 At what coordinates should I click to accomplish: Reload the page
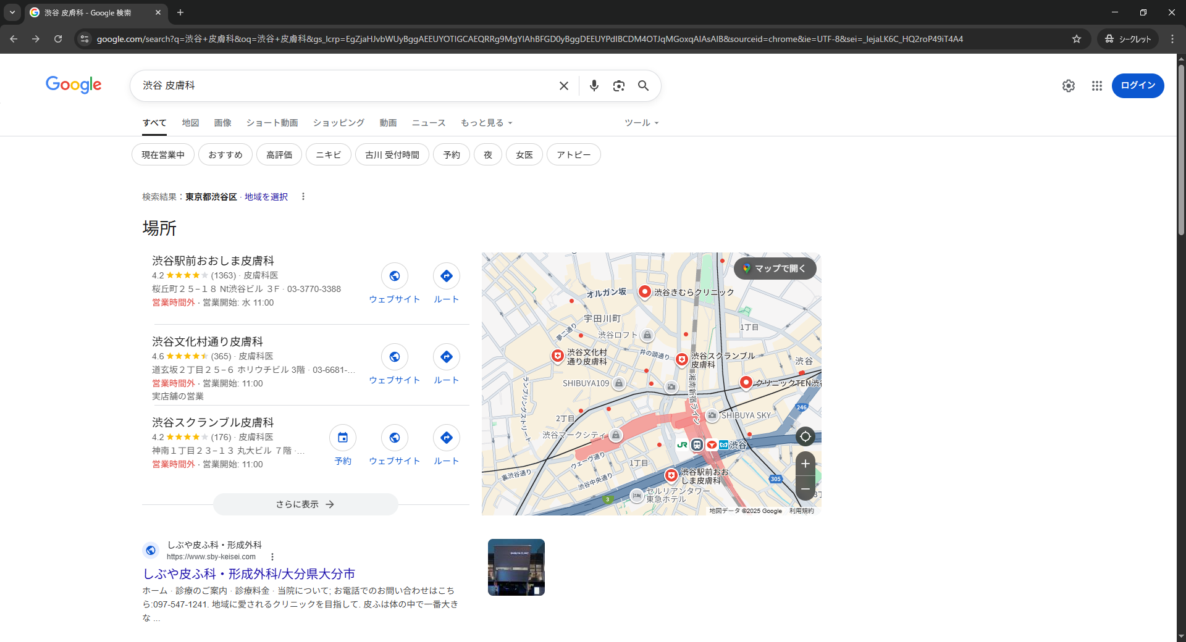pos(58,39)
